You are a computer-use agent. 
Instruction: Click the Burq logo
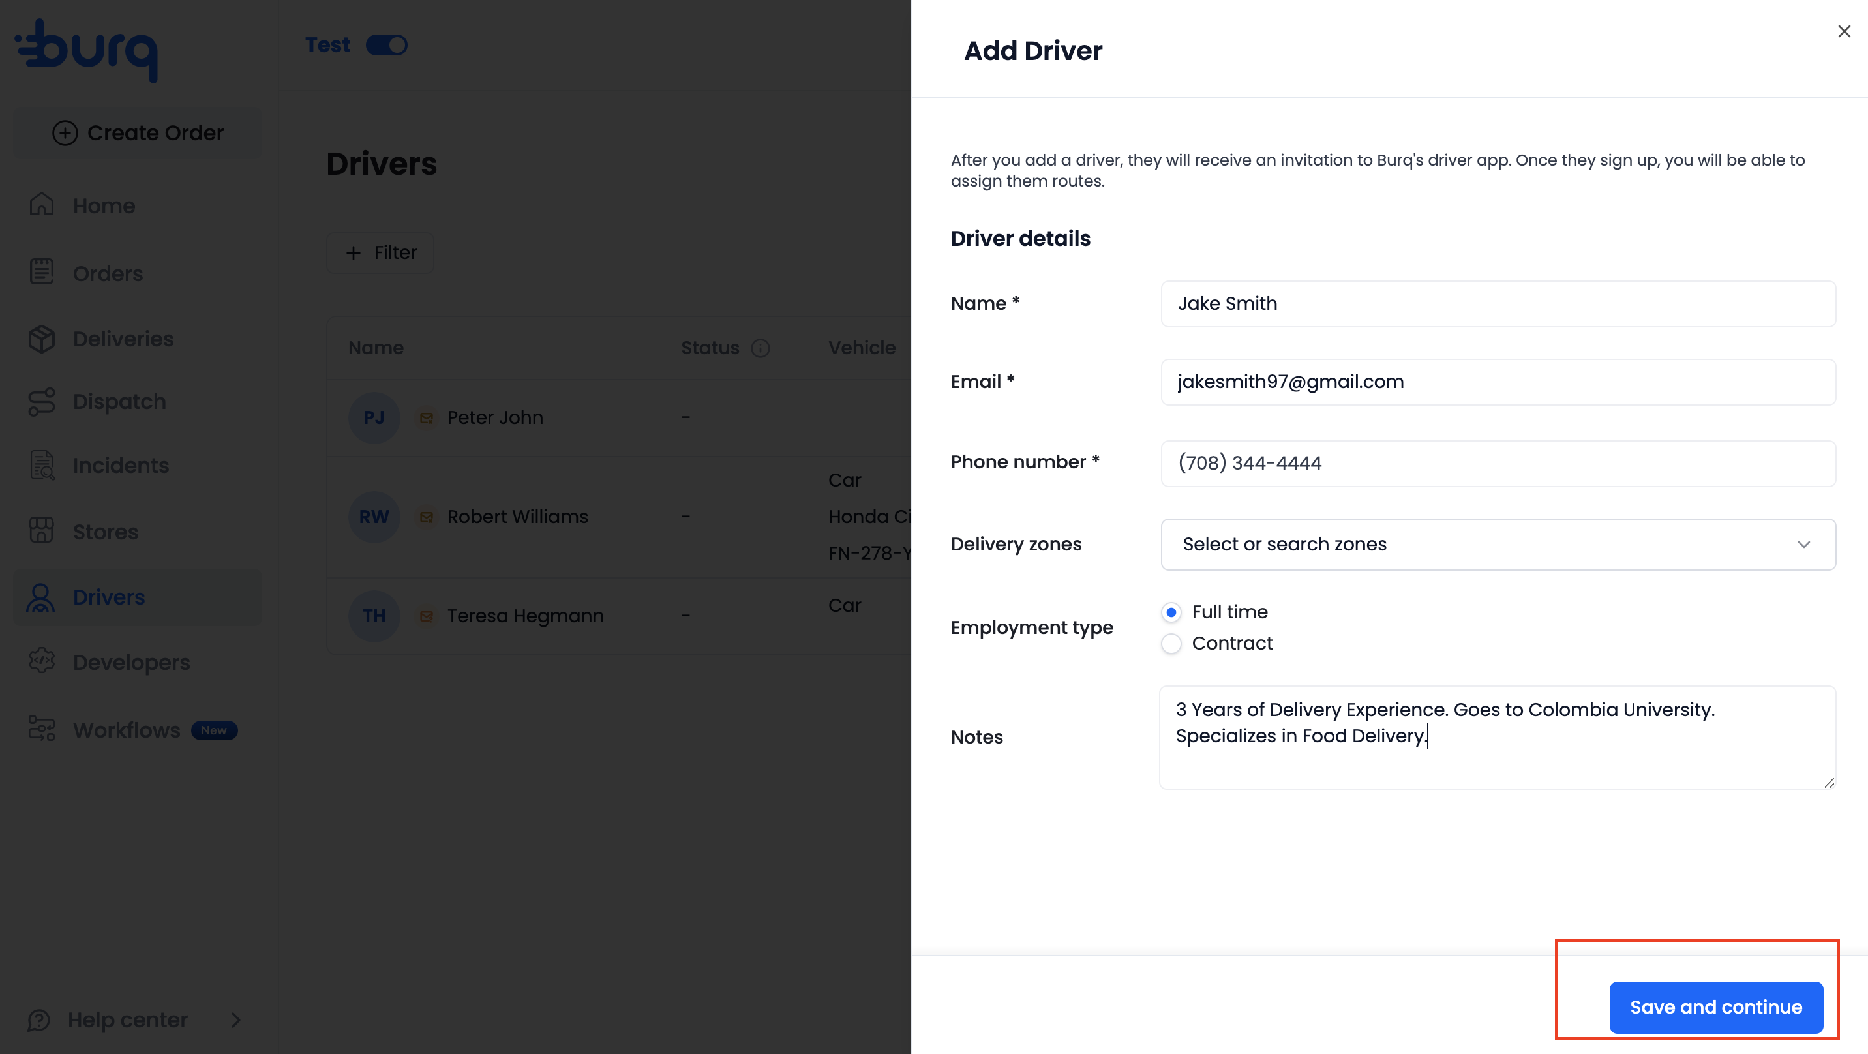86,50
